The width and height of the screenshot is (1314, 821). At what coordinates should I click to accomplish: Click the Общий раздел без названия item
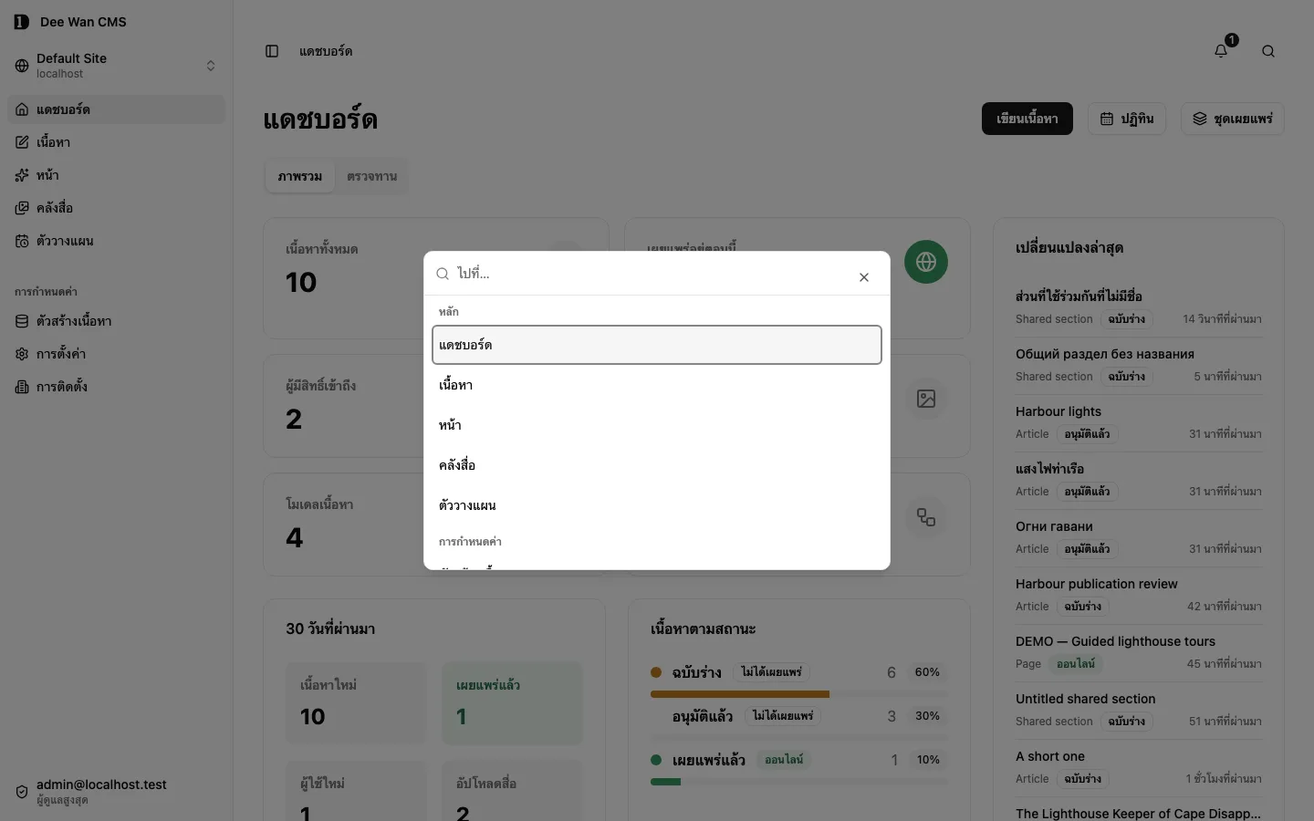[1139, 365]
